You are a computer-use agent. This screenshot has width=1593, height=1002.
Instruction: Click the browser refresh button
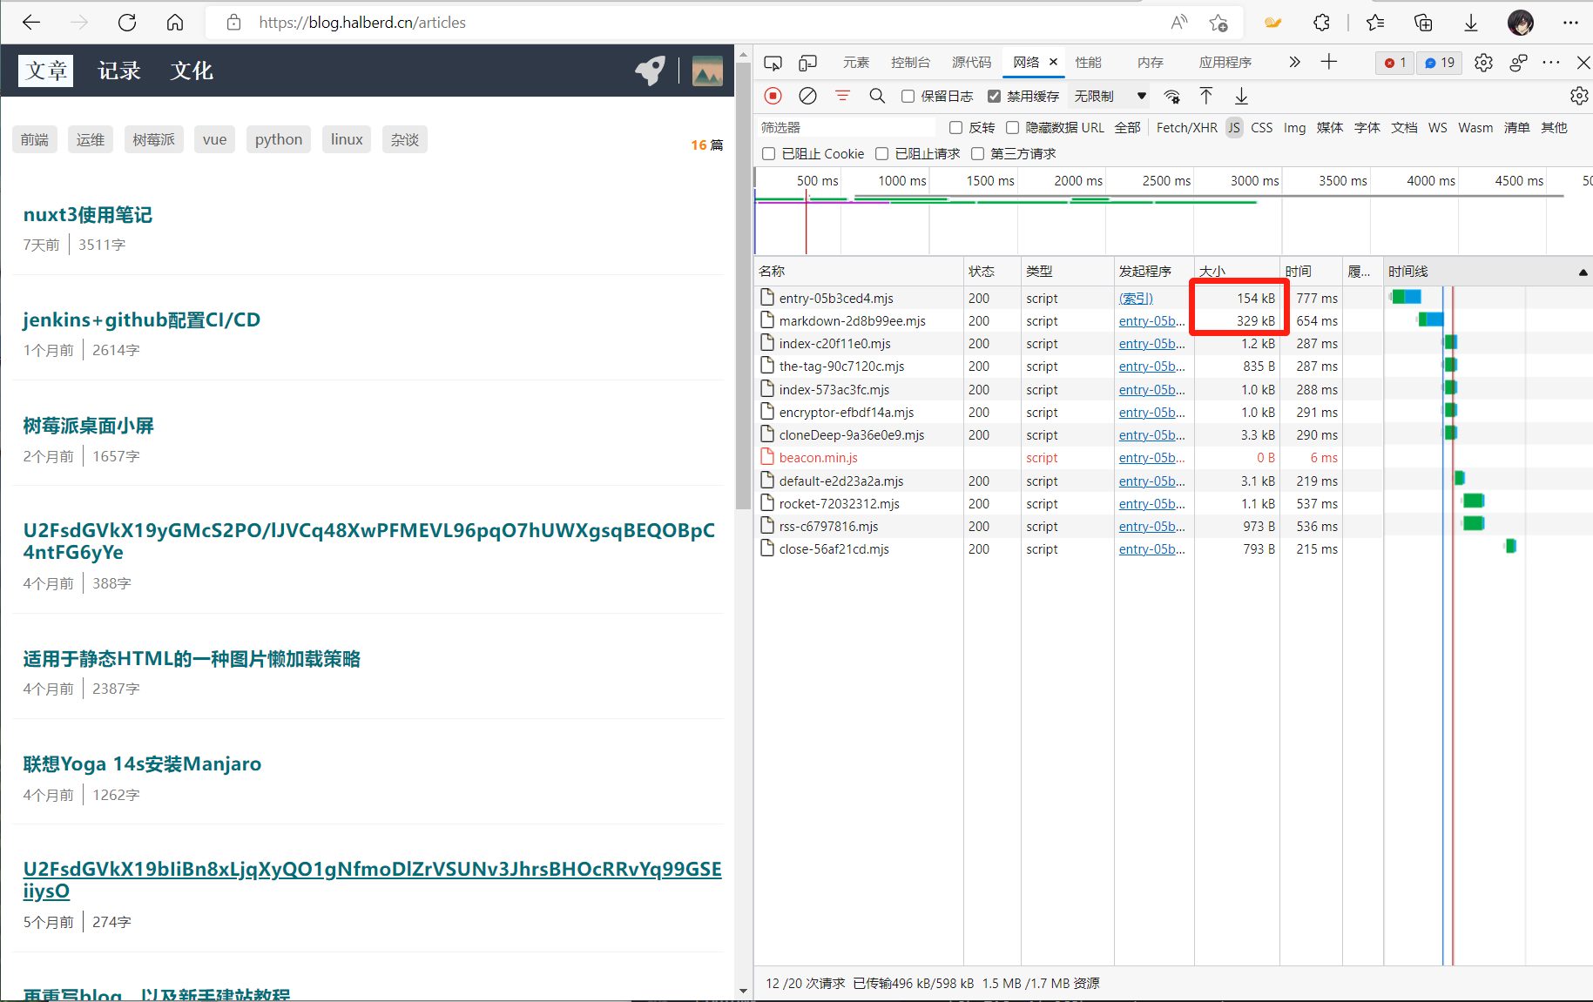point(127,23)
